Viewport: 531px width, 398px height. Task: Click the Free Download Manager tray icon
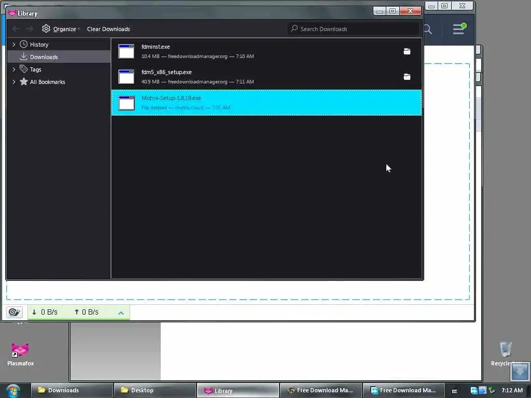(x=474, y=391)
